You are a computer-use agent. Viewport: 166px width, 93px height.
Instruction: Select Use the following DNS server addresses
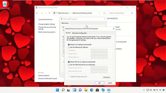point(81,65)
